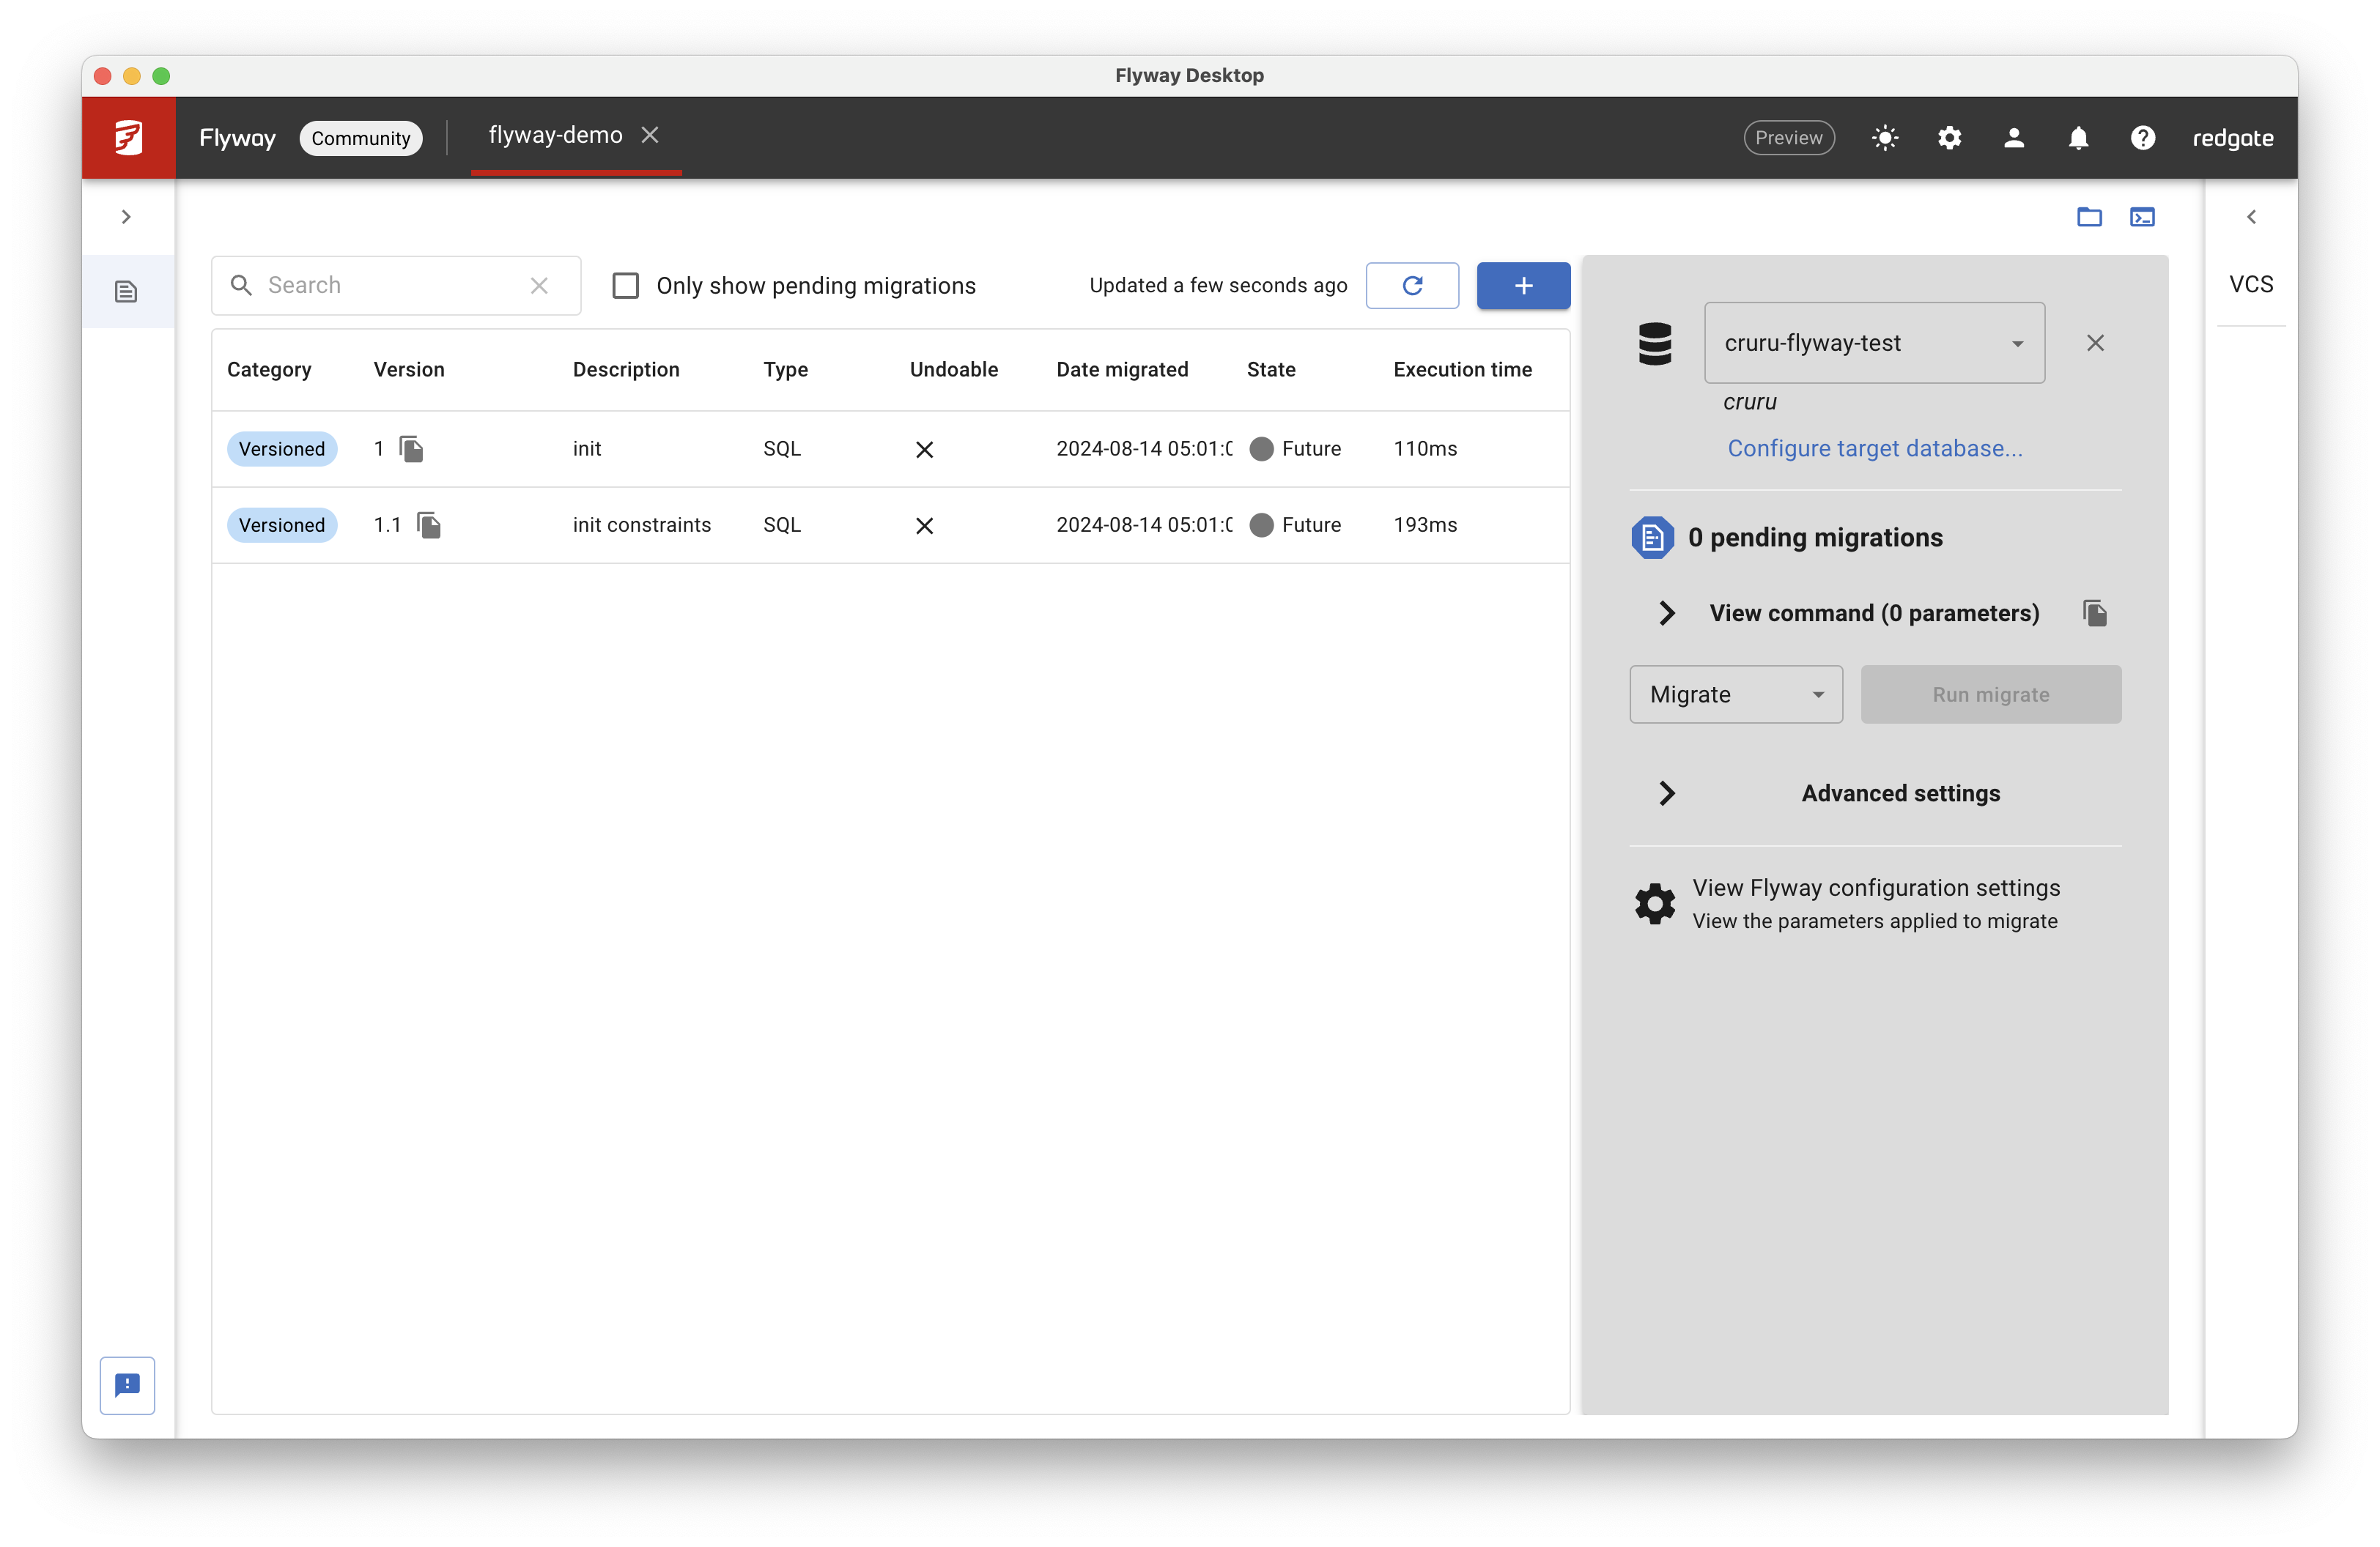The height and width of the screenshot is (1547, 2380).
Task: Sort by Execution time column header
Action: 1462,370
